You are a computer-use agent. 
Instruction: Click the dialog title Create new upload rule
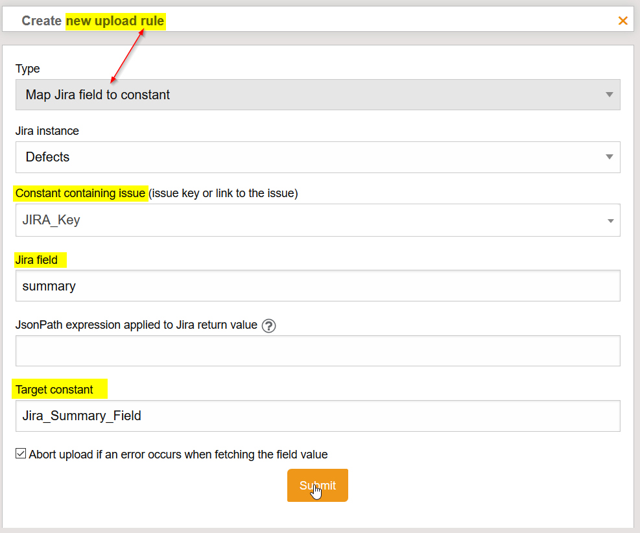point(93,21)
